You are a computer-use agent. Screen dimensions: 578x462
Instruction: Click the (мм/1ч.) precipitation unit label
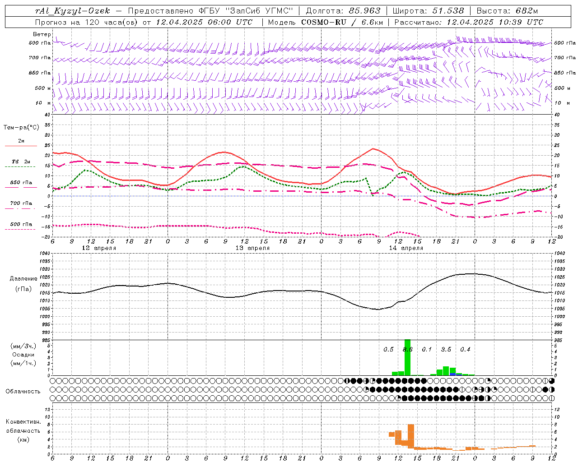tap(23, 363)
